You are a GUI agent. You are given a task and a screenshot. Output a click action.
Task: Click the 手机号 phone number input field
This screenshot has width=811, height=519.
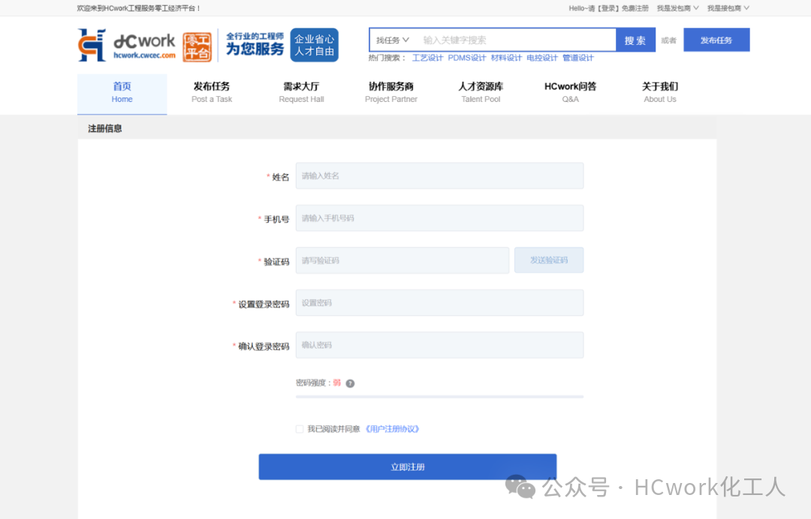[439, 217]
